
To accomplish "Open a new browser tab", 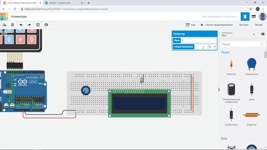I will click(x=88, y=3).
